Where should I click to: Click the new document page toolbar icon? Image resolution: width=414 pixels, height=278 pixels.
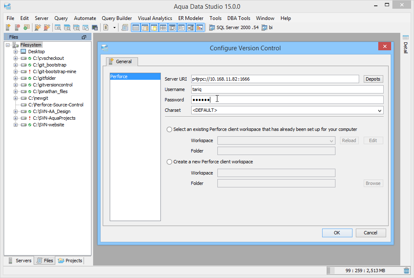(x=106, y=27)
